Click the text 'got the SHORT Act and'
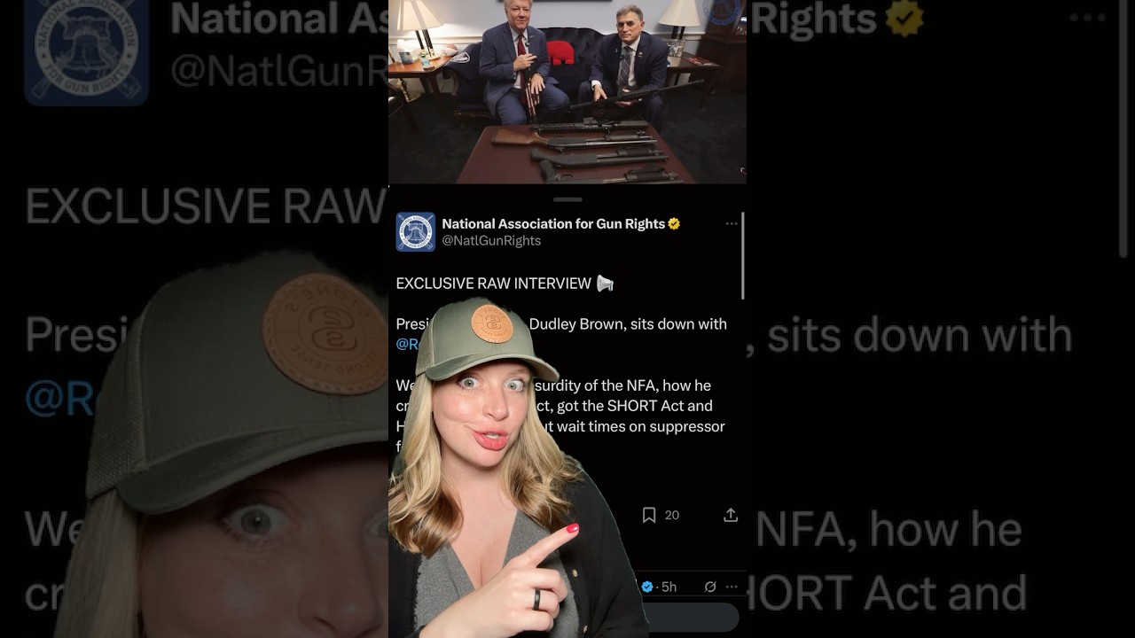This screenshot has width=1135, height=638. coord(635,406)
